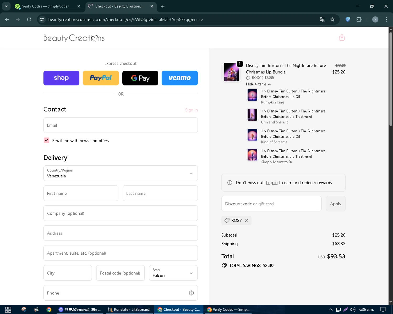Viewport: 393px width, 314px height.
Task: View site information icon in address bar
Action: [x=42, y=19]
